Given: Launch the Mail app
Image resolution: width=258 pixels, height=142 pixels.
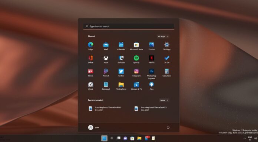Looking at the screenshot, I should (106, 46).
